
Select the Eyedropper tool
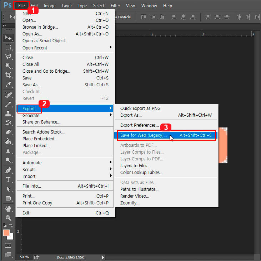click(x=8, y=84)
